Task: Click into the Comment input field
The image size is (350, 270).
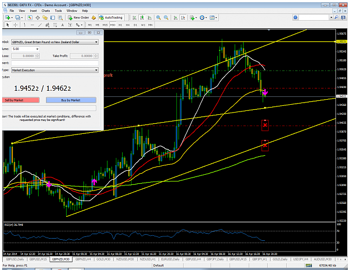Action: [x=55, y=63]
